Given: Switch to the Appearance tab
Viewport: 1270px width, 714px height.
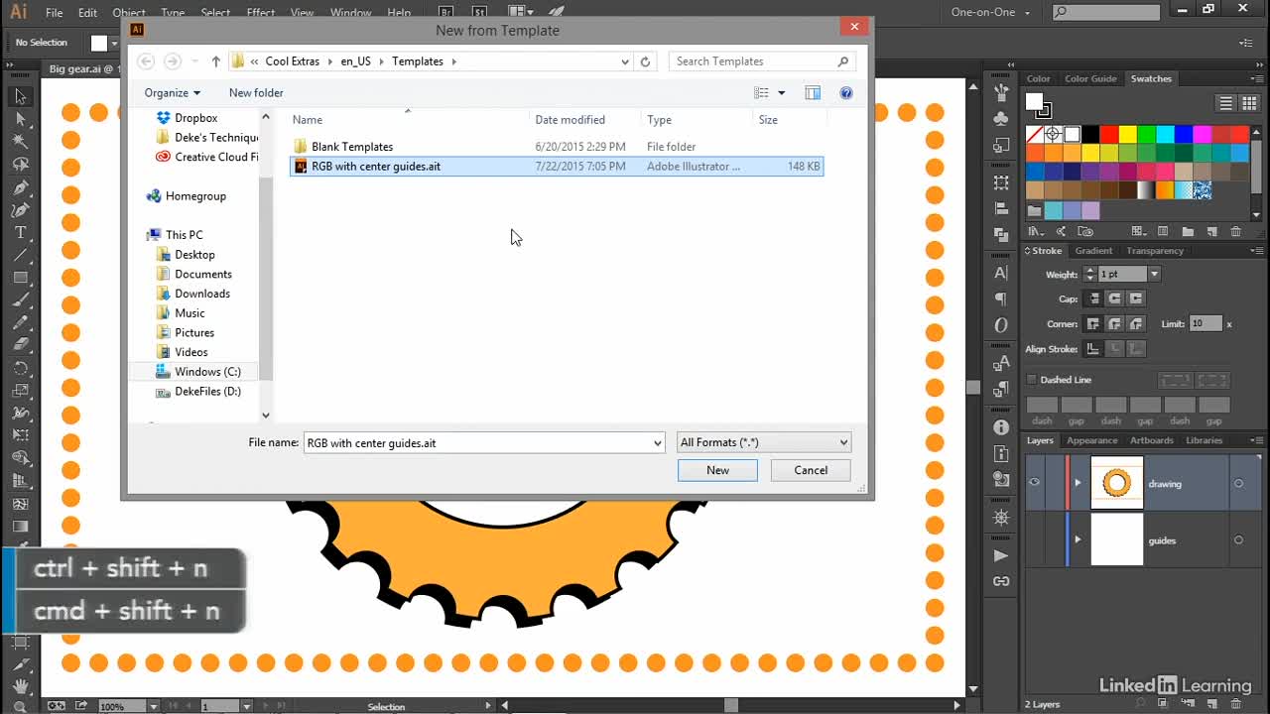Looking at the screenshot, I should (x=1092, y=440).
